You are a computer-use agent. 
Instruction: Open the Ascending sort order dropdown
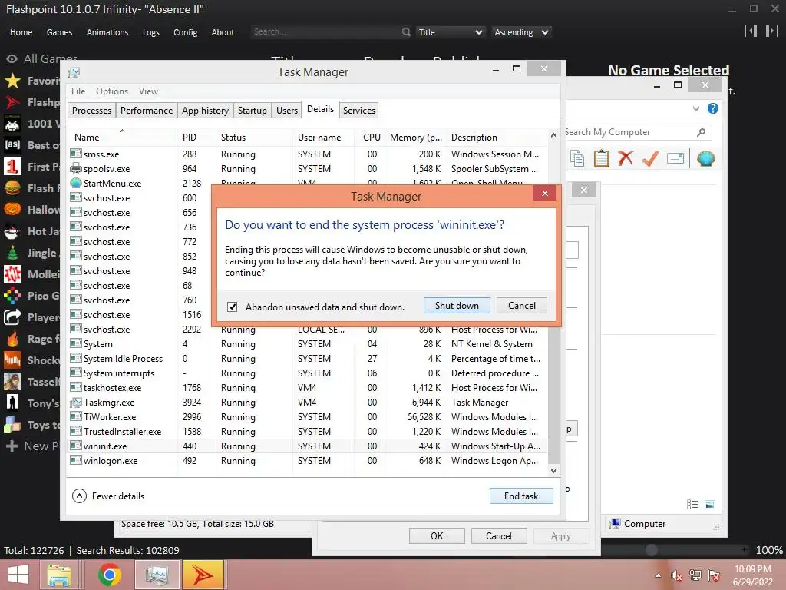521,32
